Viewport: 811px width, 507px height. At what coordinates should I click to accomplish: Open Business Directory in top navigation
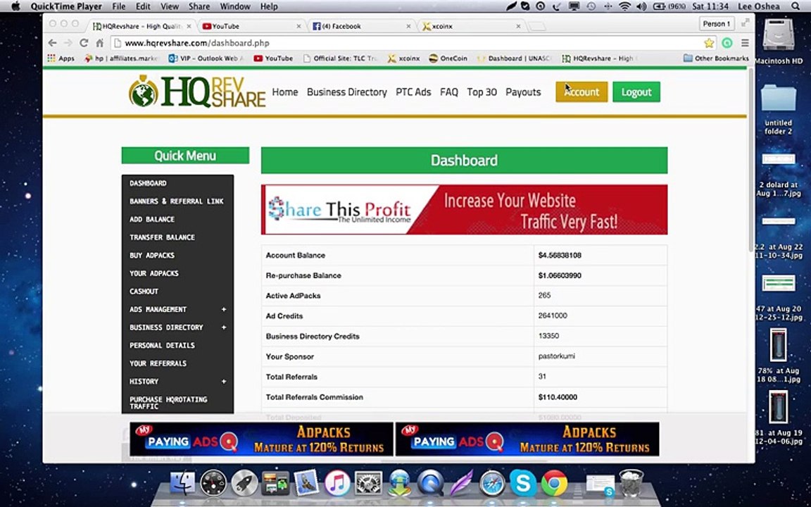point(346,92)
